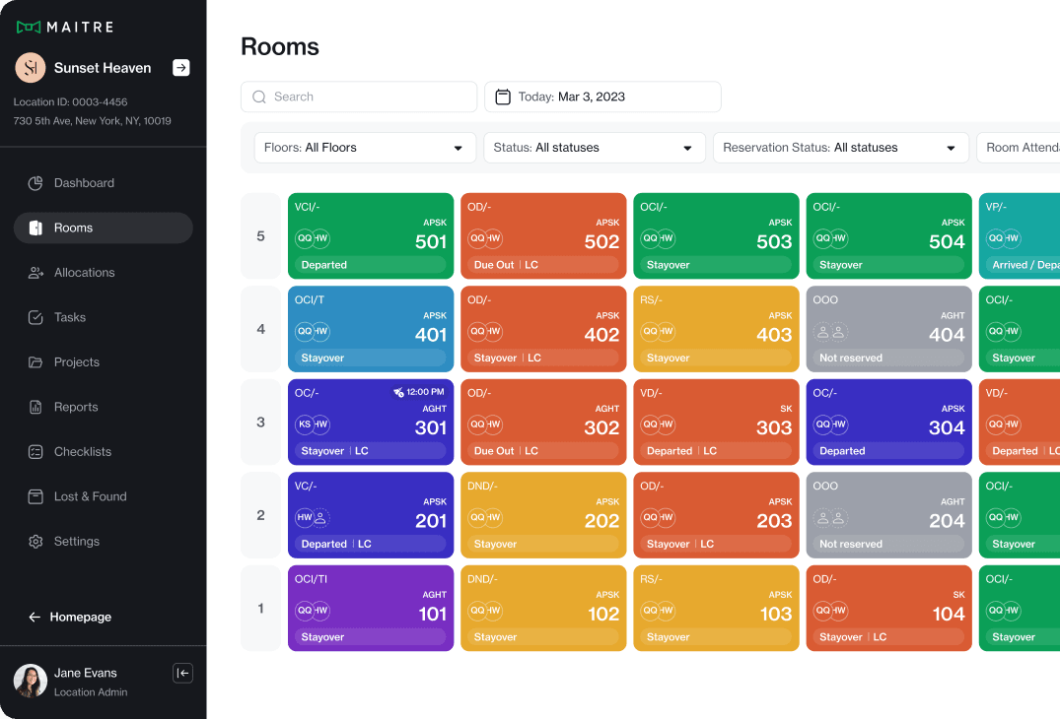1060x719 pixels.
Task: Collapse the sidebar using Jane Evans toggle
Action: coord(182,673)
